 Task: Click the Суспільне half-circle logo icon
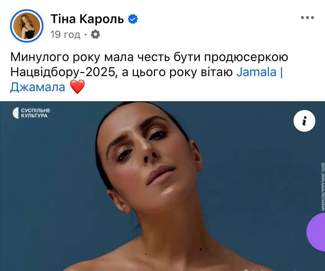point(16,113)
